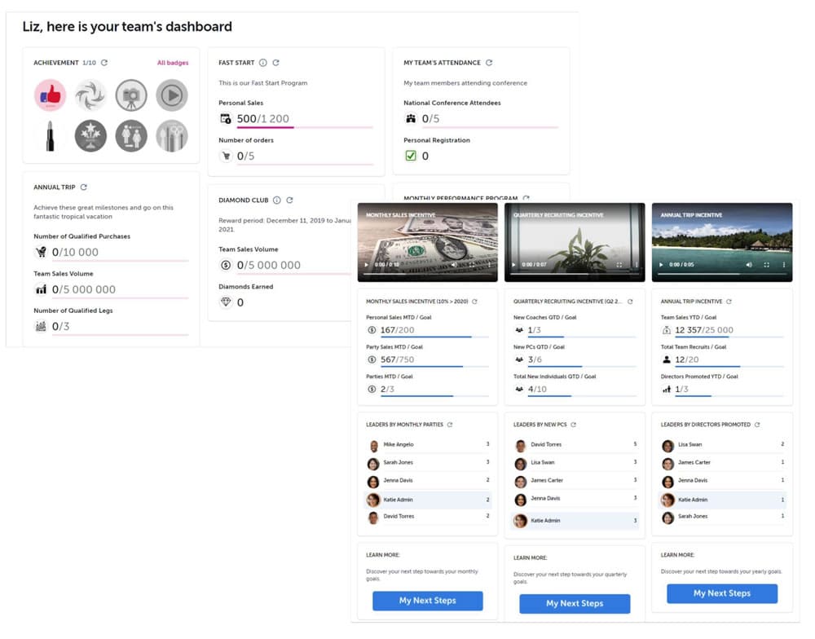The image size is (815, 639).
Task: Open Quarterly Recruiting video more options
Action: [637, 265]
